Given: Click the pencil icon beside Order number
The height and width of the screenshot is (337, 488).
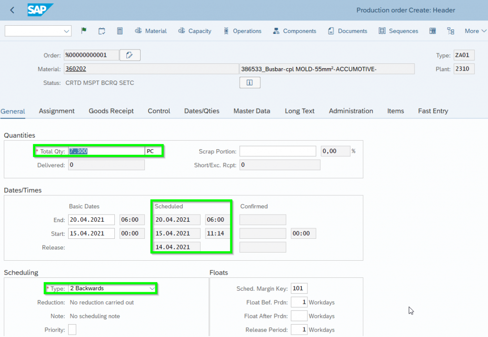Looking at the screenshot, I should (130, 55).
